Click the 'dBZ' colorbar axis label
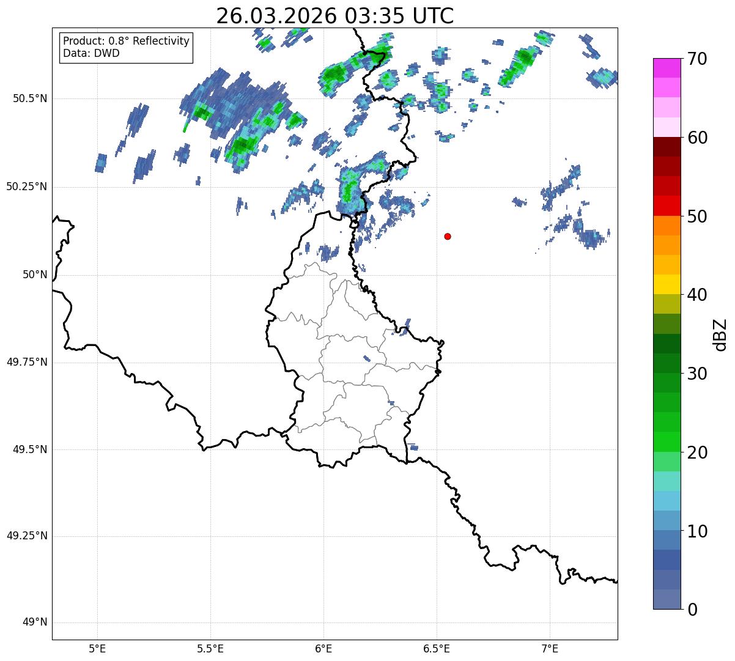This screenshot has width=735, height=661. (x=720, y=334)
